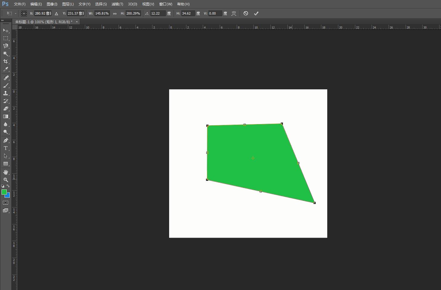Activate the Pen tool
The image size is (441, 290).
pos(6,140)
